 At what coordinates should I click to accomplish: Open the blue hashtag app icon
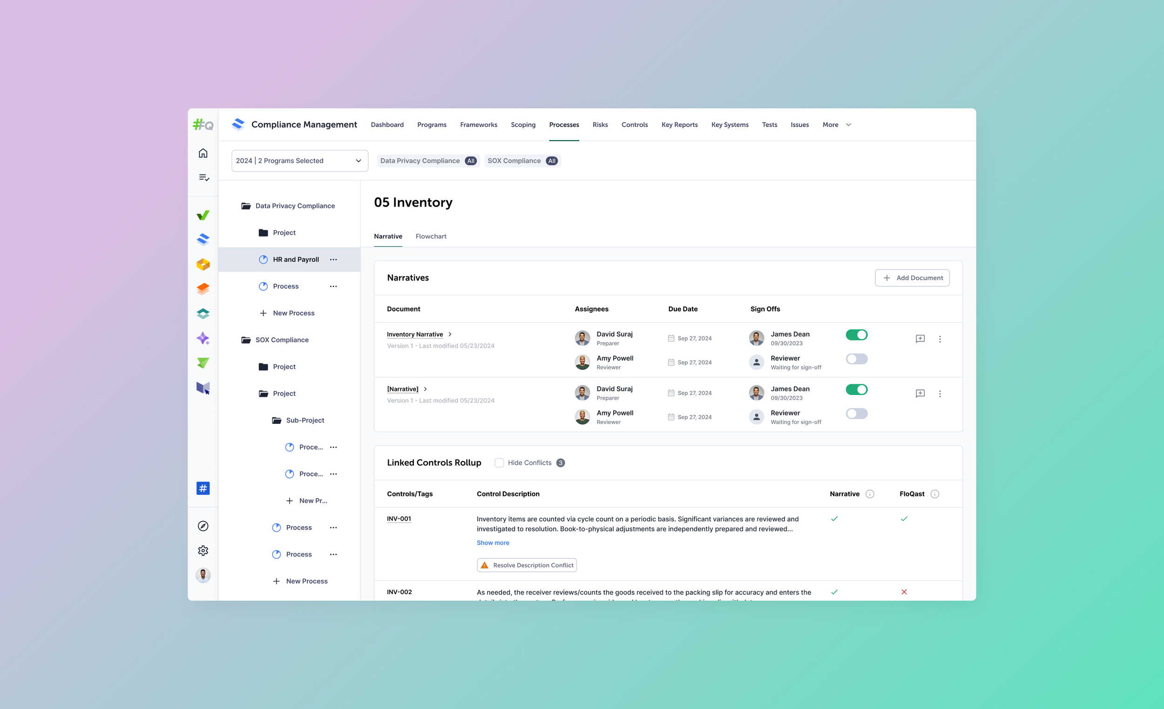click(203, 488)
